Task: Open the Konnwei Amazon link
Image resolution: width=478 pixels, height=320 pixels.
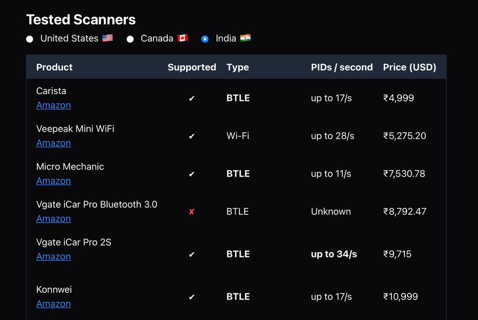Action: click(54, 304)
